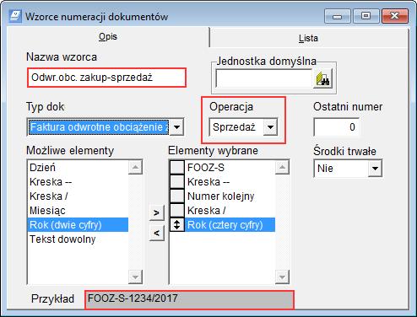Click the scroll up arrow of Elementy wybrane list

point(282,168)
